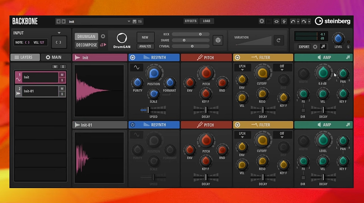Toggle Resynth power for Init-01 layer
Screen dimensions: 364x203
133,125
